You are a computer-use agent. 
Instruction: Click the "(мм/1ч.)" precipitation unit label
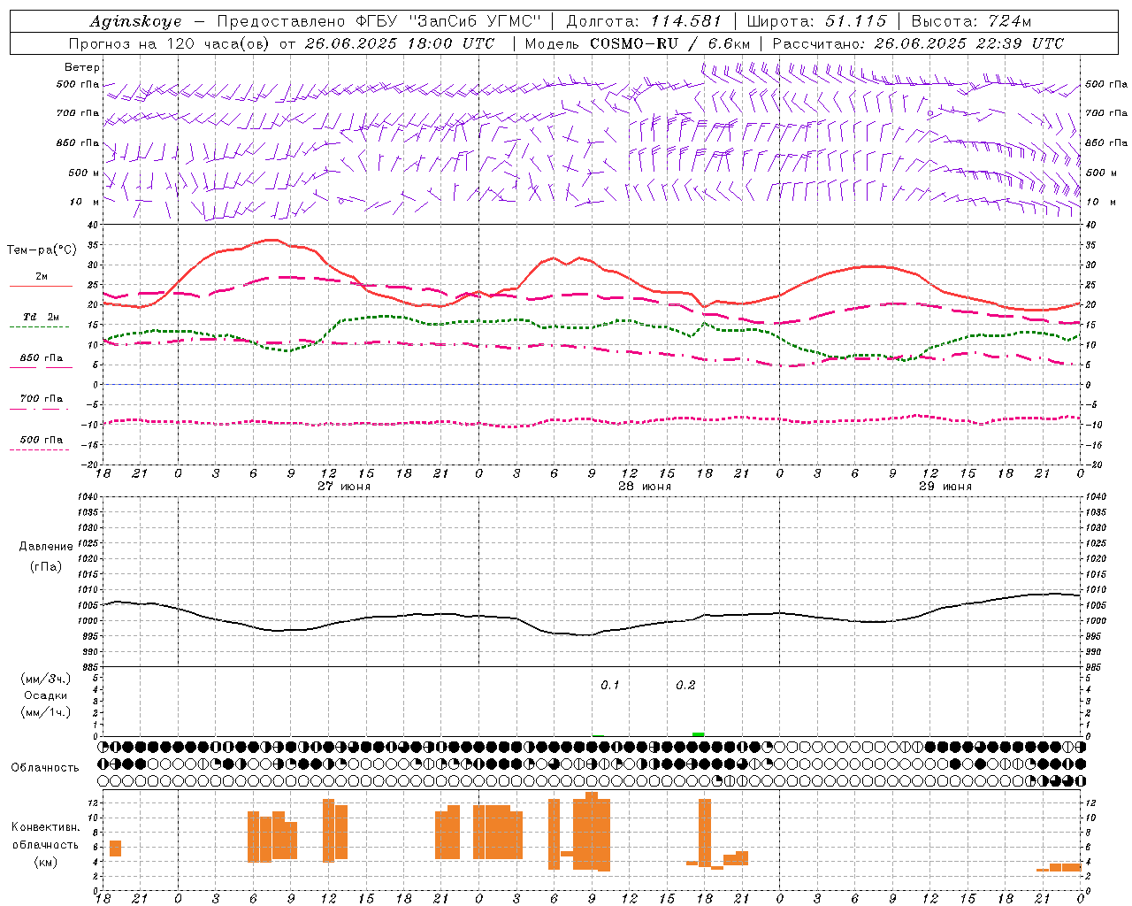pyautogui.click(x=46, y=712)
